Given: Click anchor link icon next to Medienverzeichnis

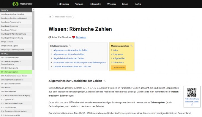Looking at the screenshot, I should [132, 46].
